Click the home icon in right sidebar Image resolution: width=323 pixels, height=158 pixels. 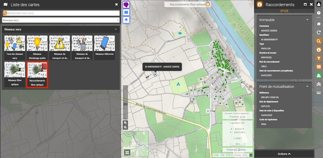318,24
